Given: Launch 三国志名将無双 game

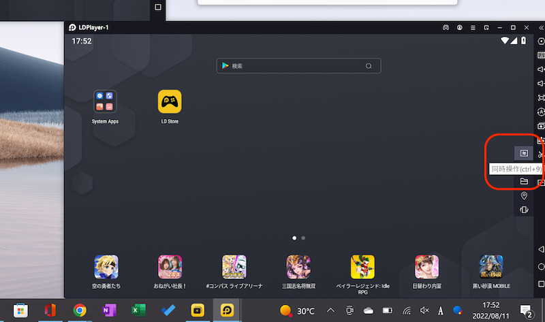Looking at the screenshot, I should pos(298,268).
